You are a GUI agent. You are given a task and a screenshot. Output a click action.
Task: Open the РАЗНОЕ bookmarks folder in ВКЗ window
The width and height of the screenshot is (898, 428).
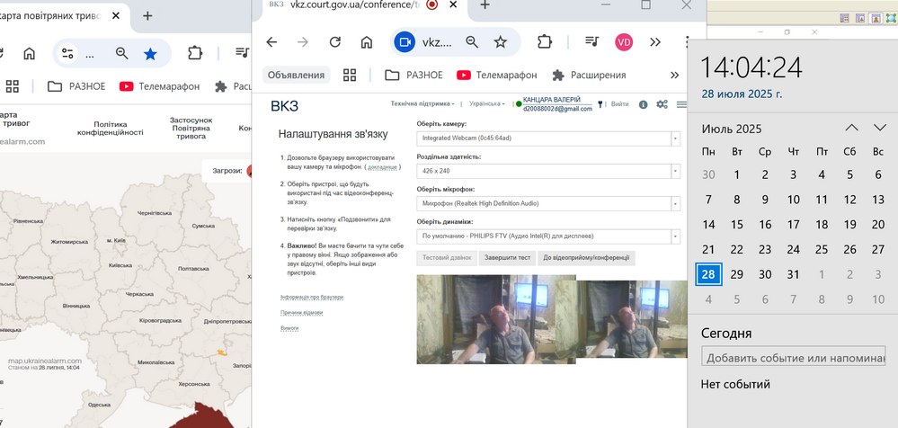click(413, 75)
